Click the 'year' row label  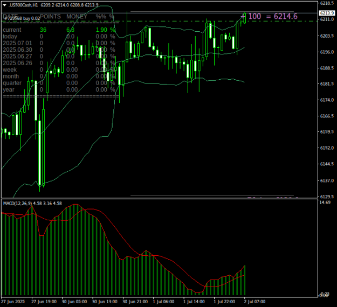9,90
